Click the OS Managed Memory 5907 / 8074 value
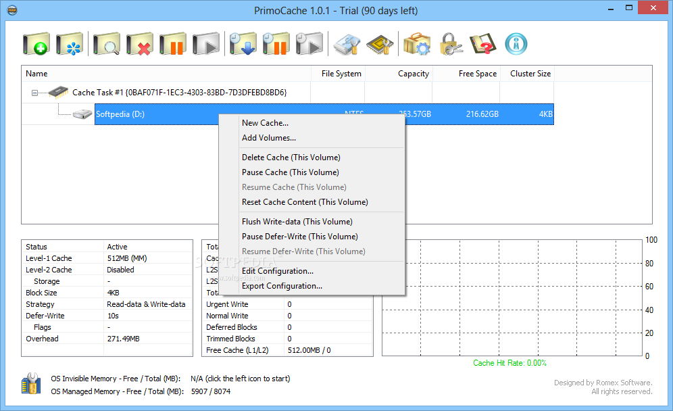The width and height of the screenshot is (673, 411). [211, 391]
